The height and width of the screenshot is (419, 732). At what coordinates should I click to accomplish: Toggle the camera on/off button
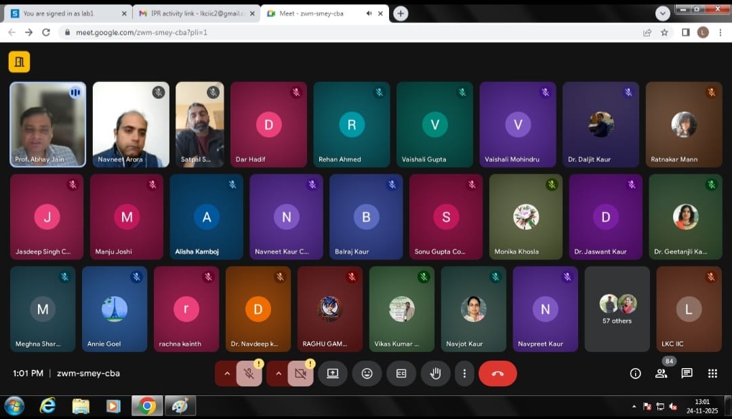point(300,374)
